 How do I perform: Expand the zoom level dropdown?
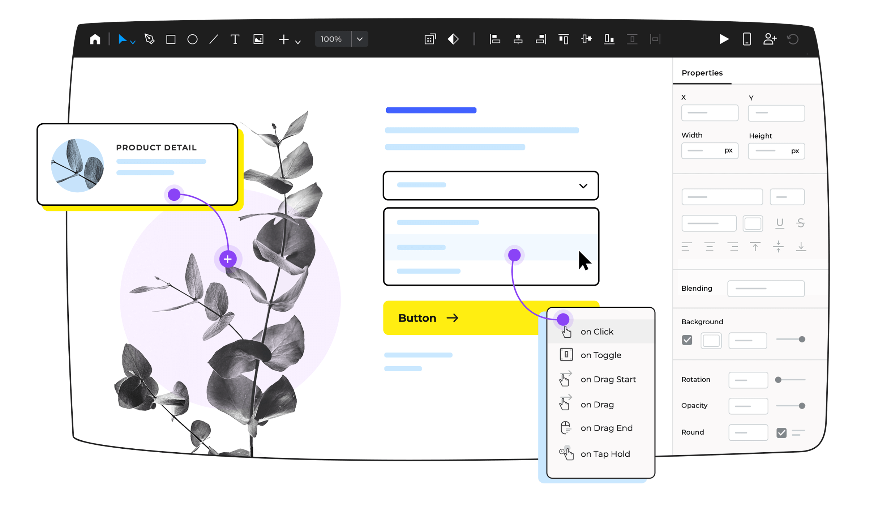359,40
